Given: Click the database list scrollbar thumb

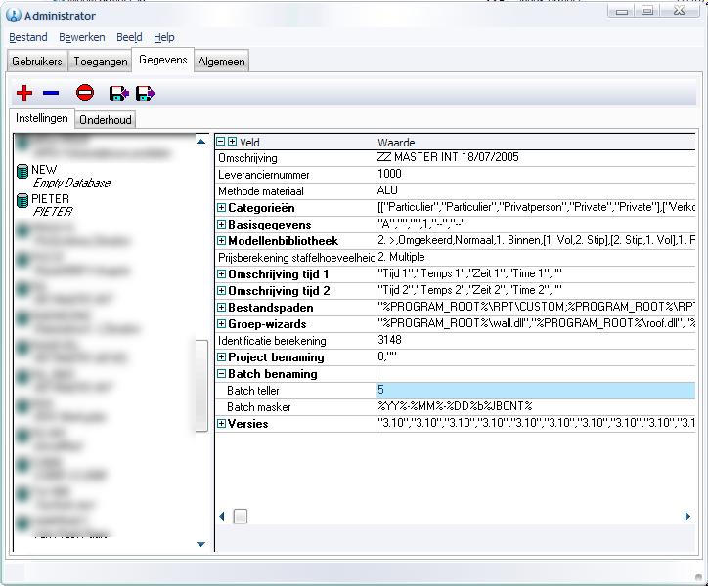Looking at the screenshot, I should point(201,386).
